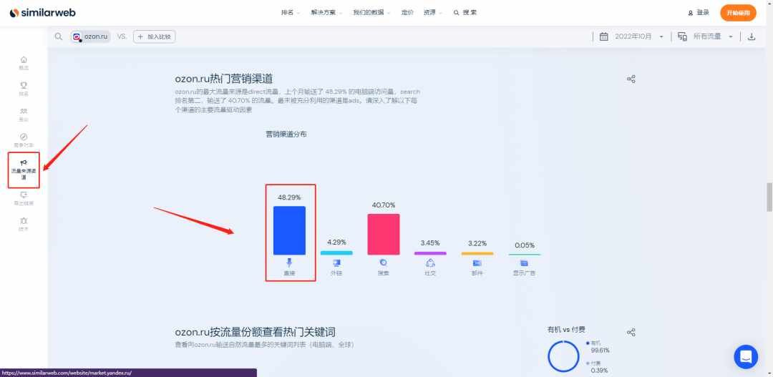Viewport: 773px width, 377px height.
Task: Click the display ads channel icon
Action: pos(524,263)
